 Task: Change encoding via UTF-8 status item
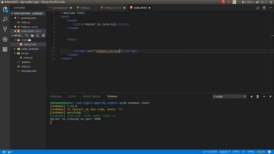tap(236, 152)
